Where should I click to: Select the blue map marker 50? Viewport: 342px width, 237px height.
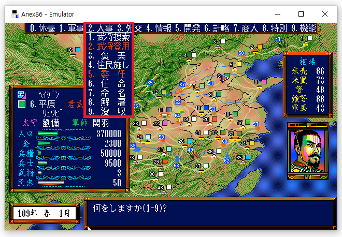(x=241, y=53)
